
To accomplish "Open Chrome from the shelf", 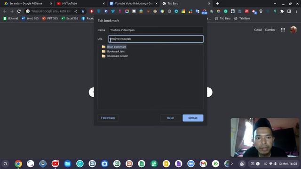I will [18, 164].
